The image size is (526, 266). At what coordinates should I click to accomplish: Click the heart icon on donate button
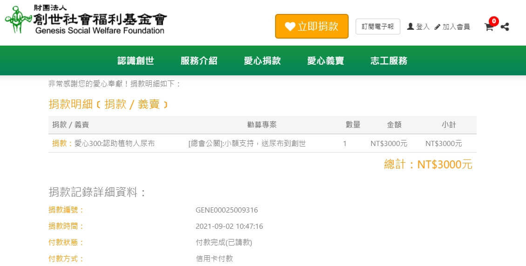(x=290, y=27)
